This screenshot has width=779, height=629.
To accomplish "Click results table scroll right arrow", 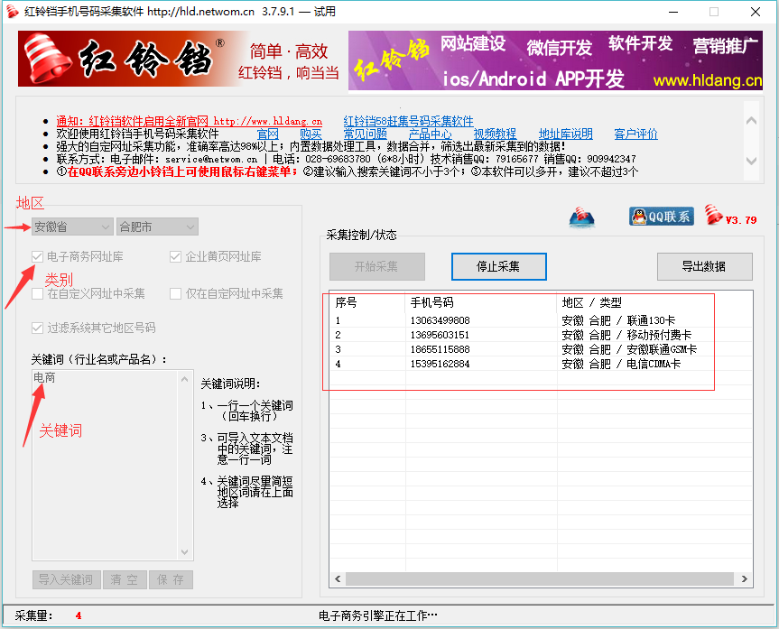I will click(x=744, y=578).
